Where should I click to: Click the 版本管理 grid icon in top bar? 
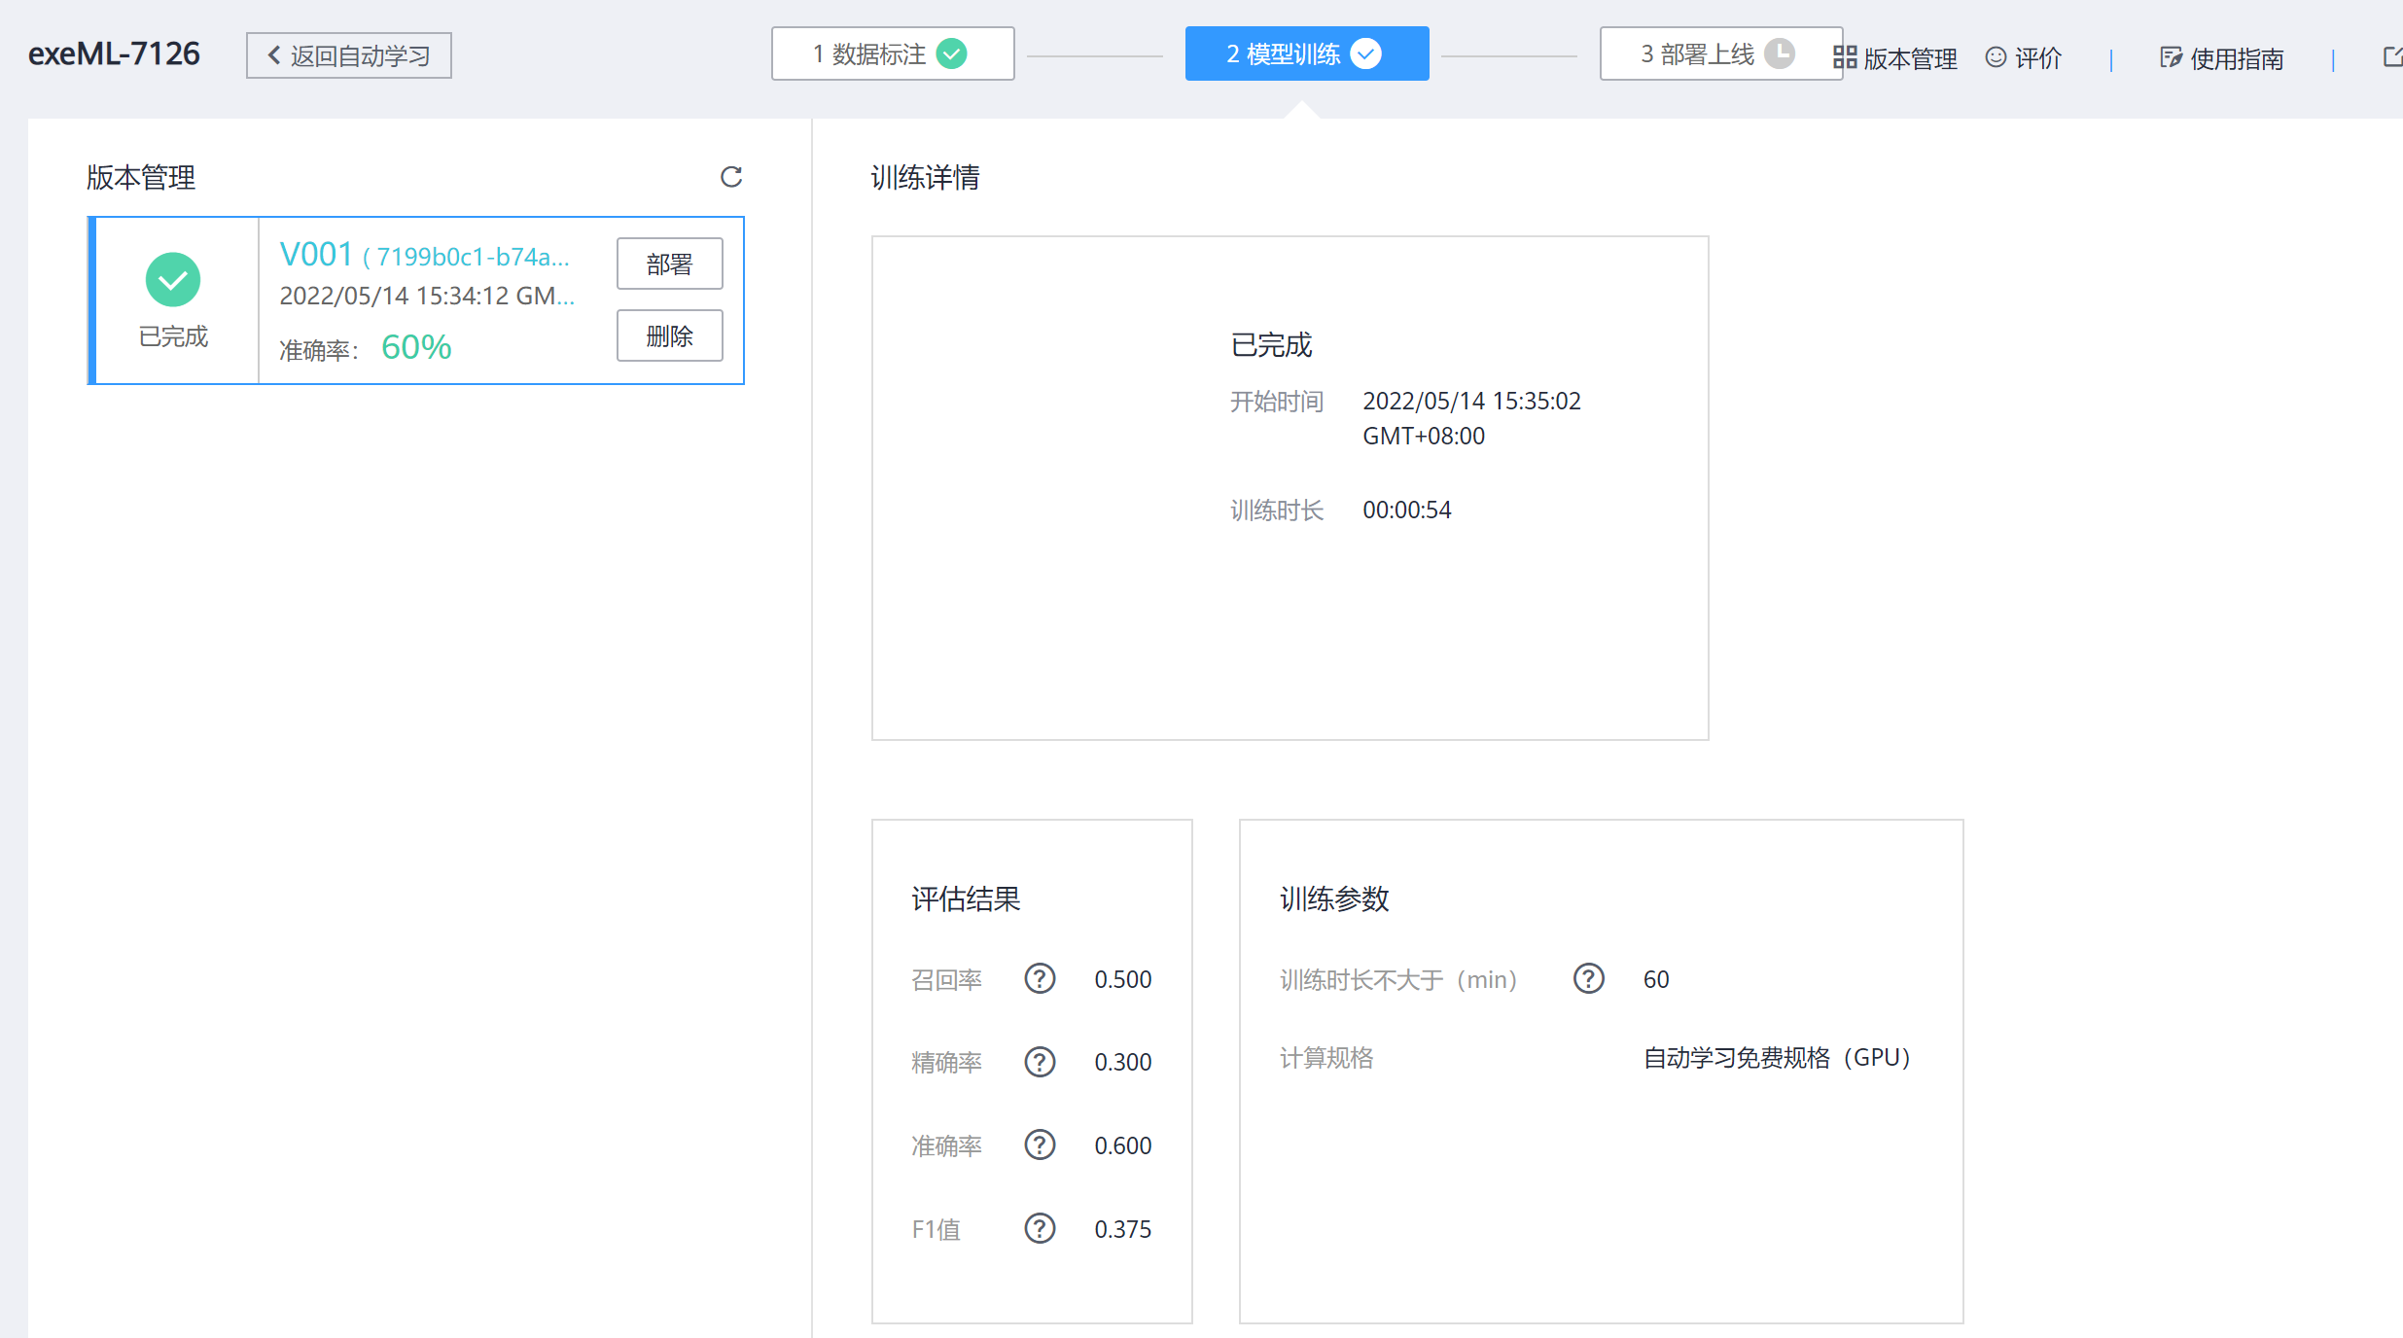(x=1845, y=57)
